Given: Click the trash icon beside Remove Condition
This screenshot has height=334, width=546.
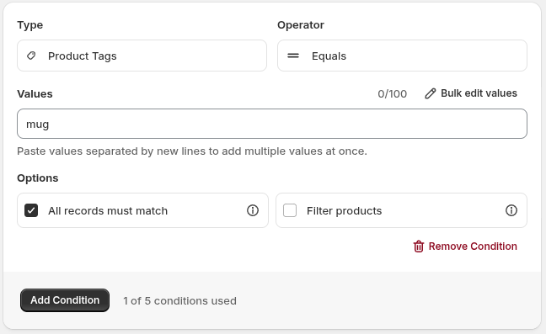Looking at the screenshot, I should 419,247.
